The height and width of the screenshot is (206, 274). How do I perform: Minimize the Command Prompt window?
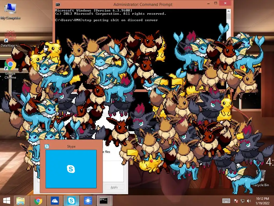pos(208,3)
